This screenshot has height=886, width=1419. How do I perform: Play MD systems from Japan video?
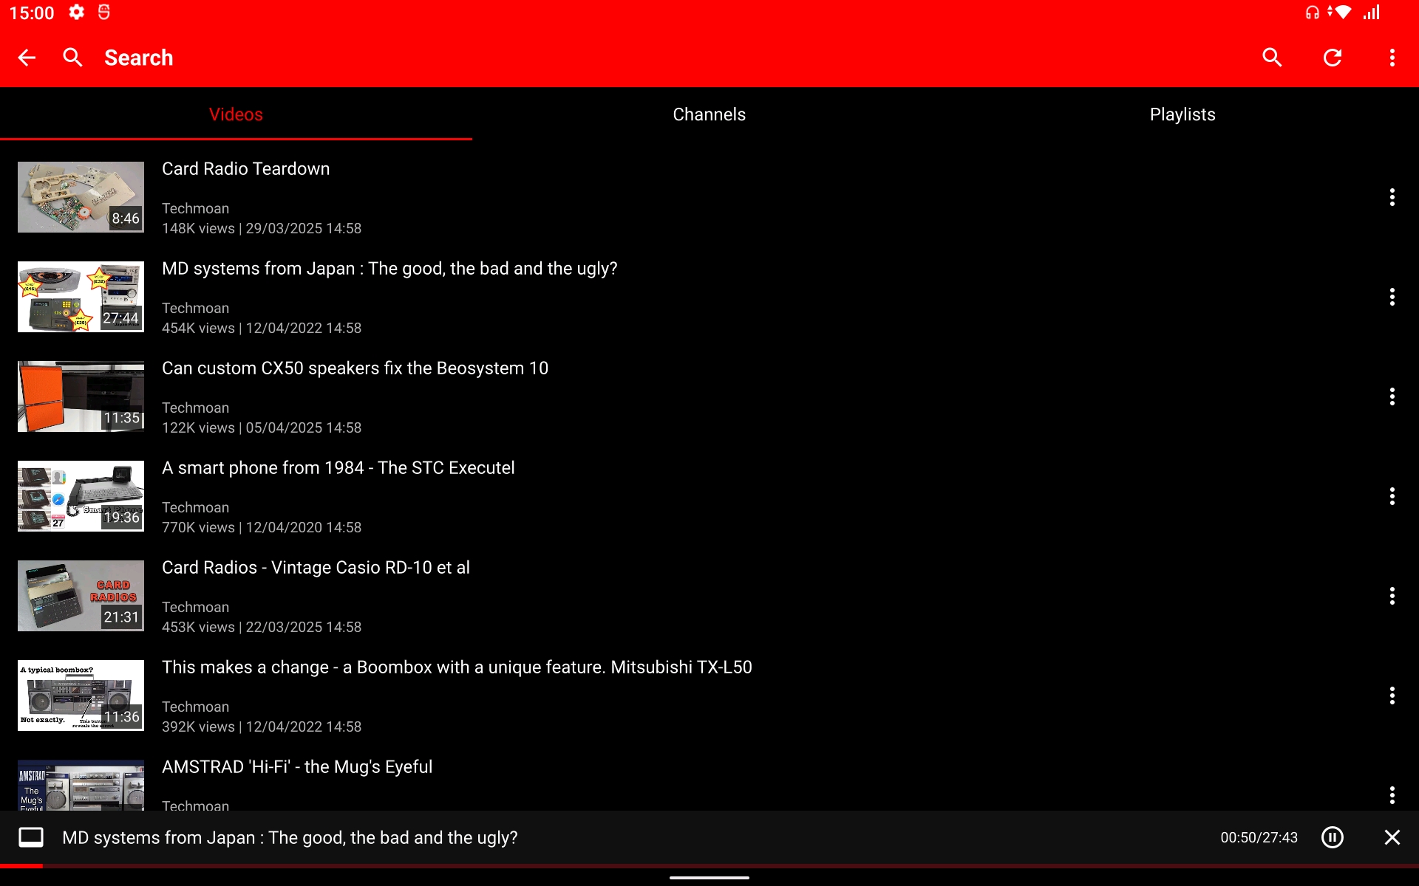click(709, 297)
